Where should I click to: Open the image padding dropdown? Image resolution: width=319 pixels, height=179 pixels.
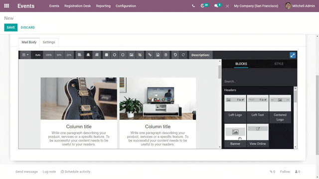click(25, 55)
